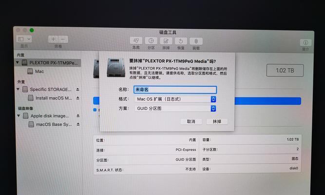Click the First Aid (急救) toolbar icon

pos(136,40)
